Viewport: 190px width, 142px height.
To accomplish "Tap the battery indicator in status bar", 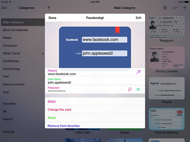I will pyautogui.click(x=187, y=2).
